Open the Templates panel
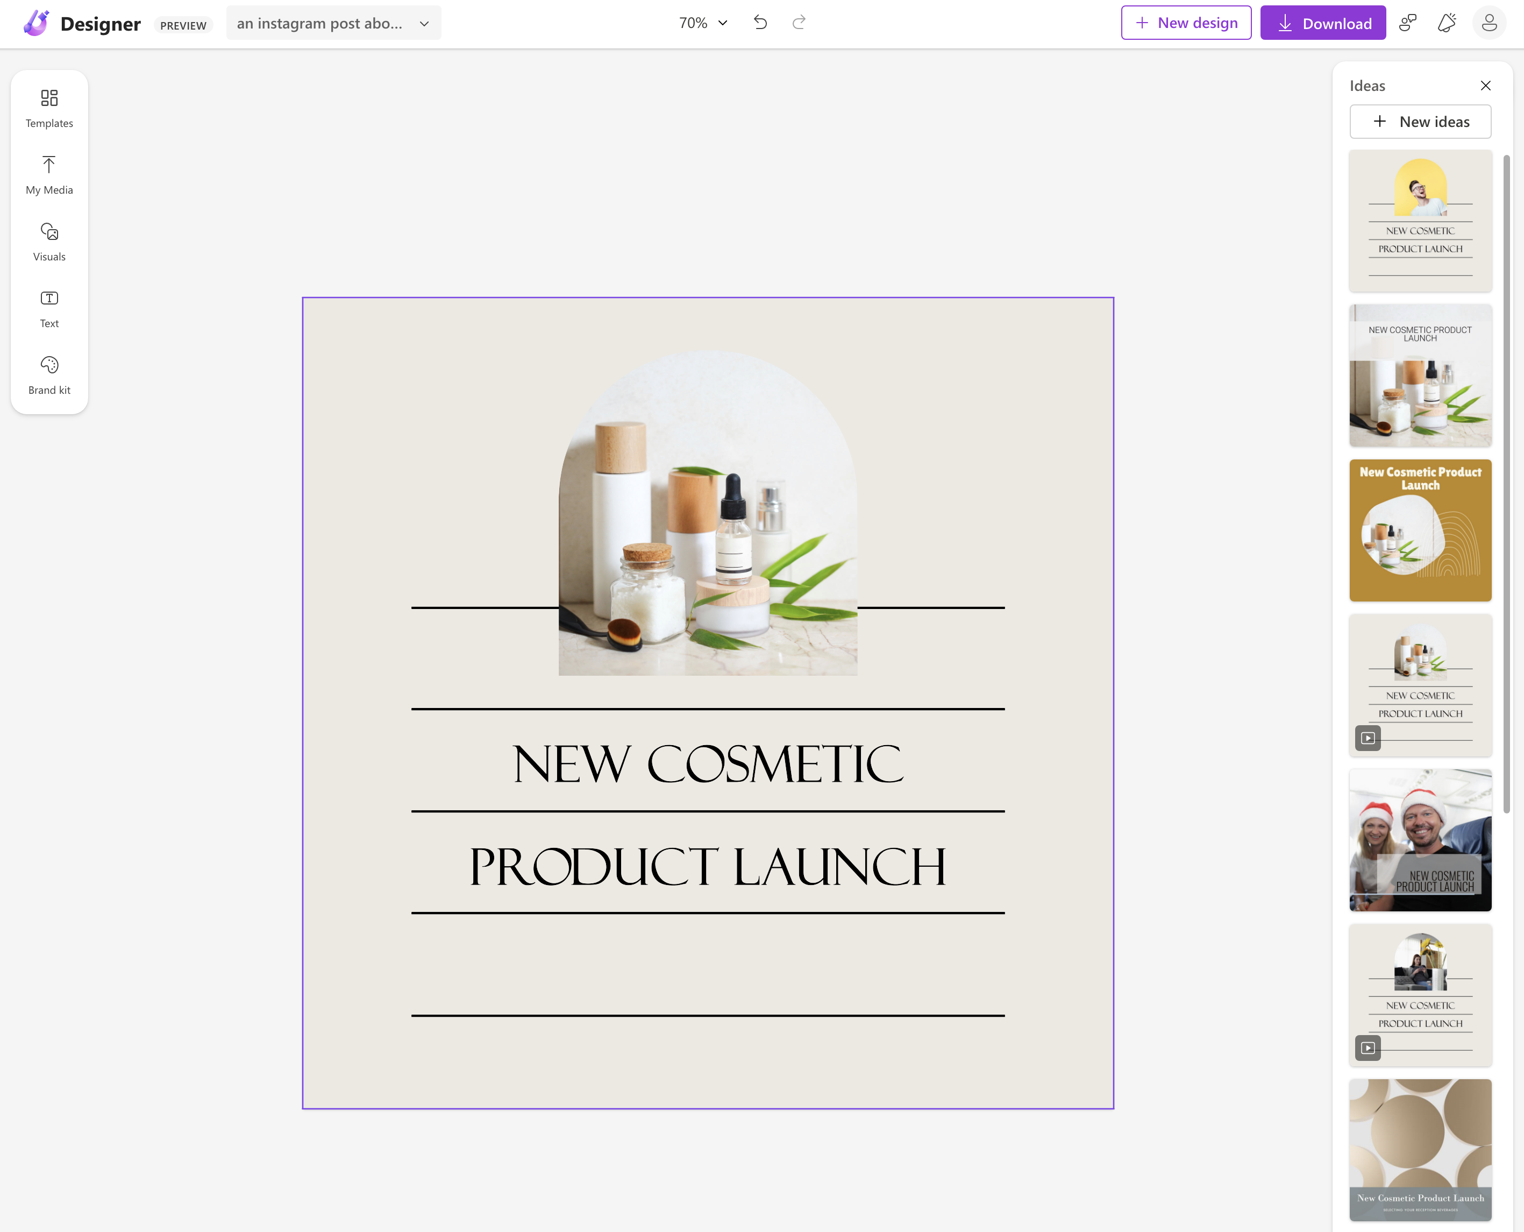Viewport: 1524px width, 1232px height. (49, 108)
